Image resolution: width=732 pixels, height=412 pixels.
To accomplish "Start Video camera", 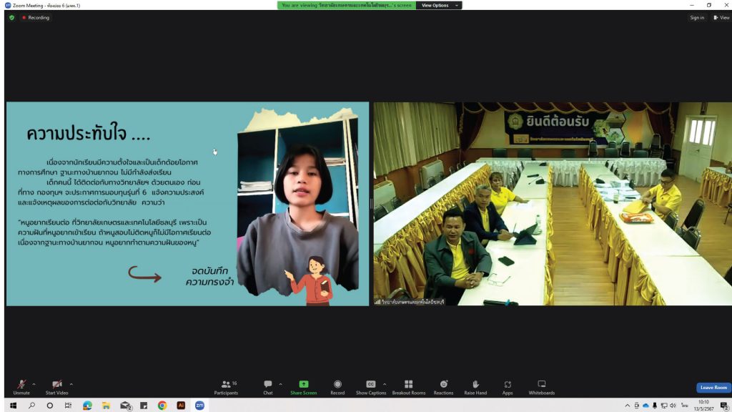I will (x=56, y=386).
